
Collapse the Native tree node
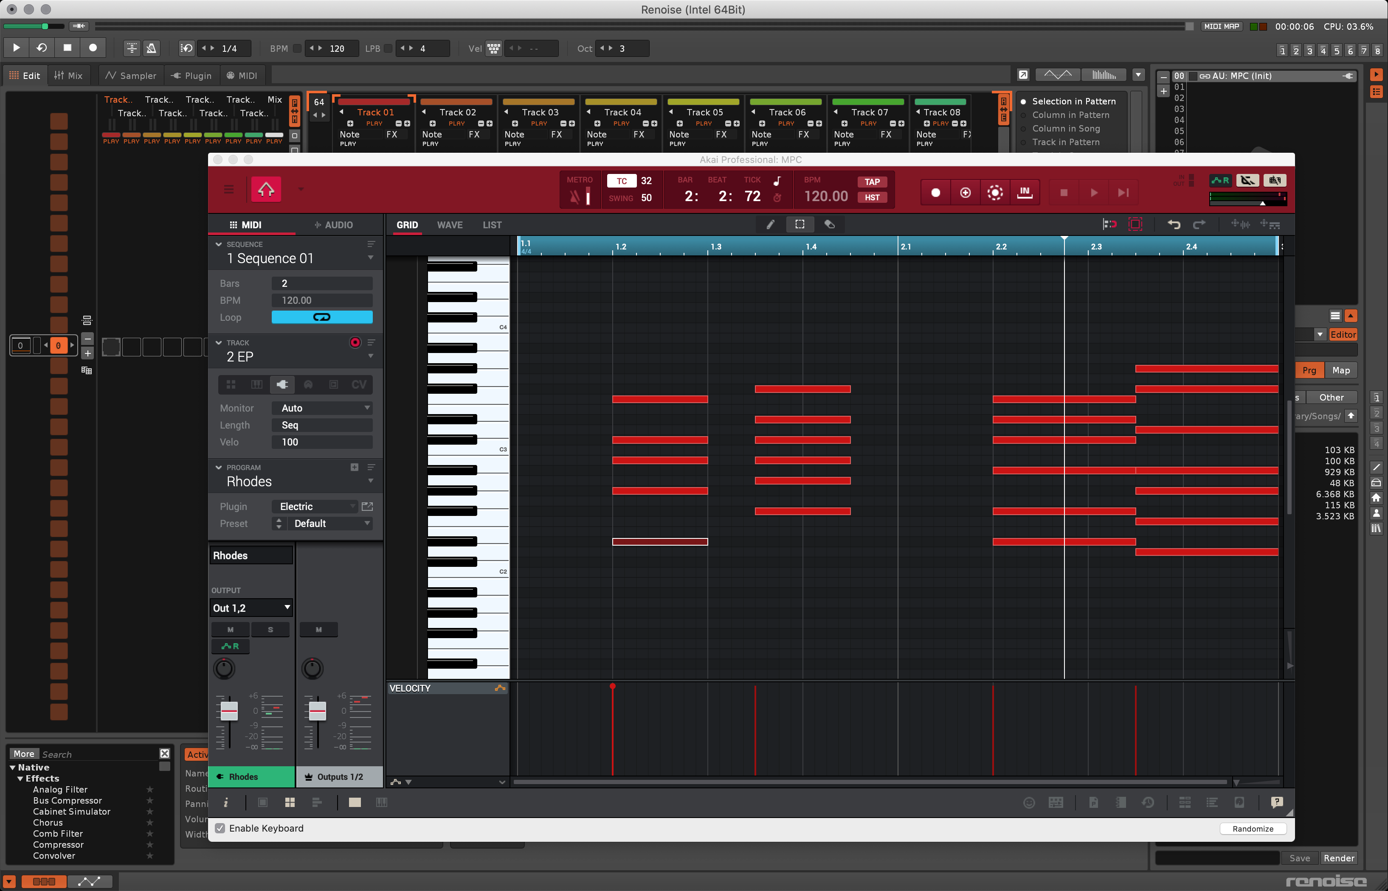13,767
